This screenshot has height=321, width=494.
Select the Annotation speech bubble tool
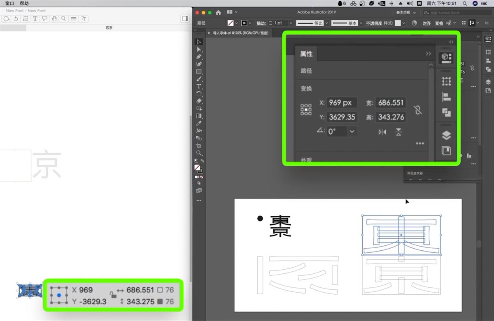pyautogui.click(x=44, y=19)
